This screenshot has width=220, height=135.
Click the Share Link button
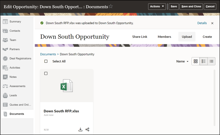point(140,37)
